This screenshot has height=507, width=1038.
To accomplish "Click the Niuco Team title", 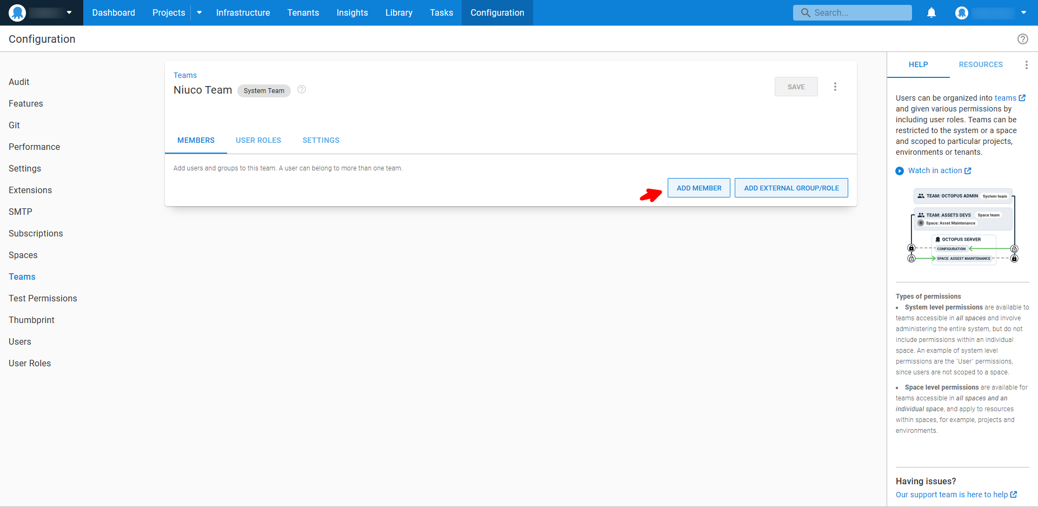I will pos(203,90).
